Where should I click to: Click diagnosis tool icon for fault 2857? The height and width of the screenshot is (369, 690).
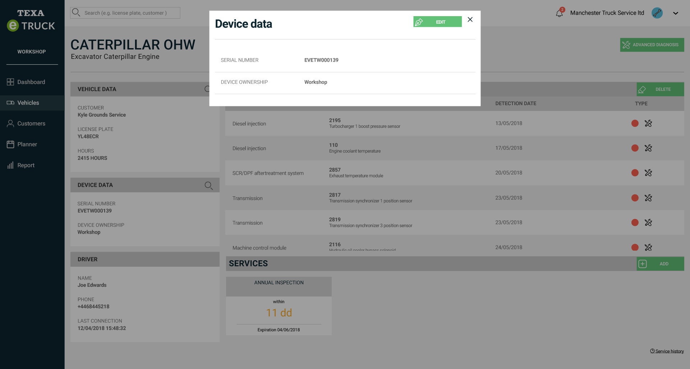(648, 173)
